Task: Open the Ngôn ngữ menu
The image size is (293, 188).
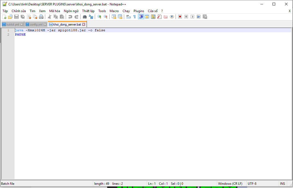Action: click(71, 11)
